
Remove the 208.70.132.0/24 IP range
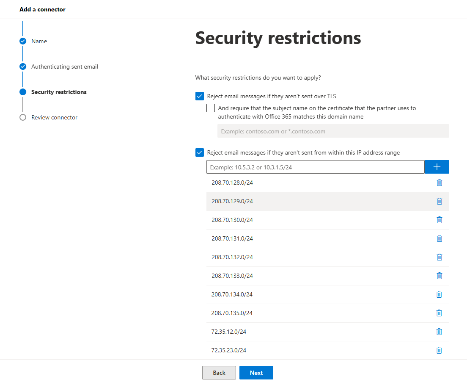[x=439, y=257]
